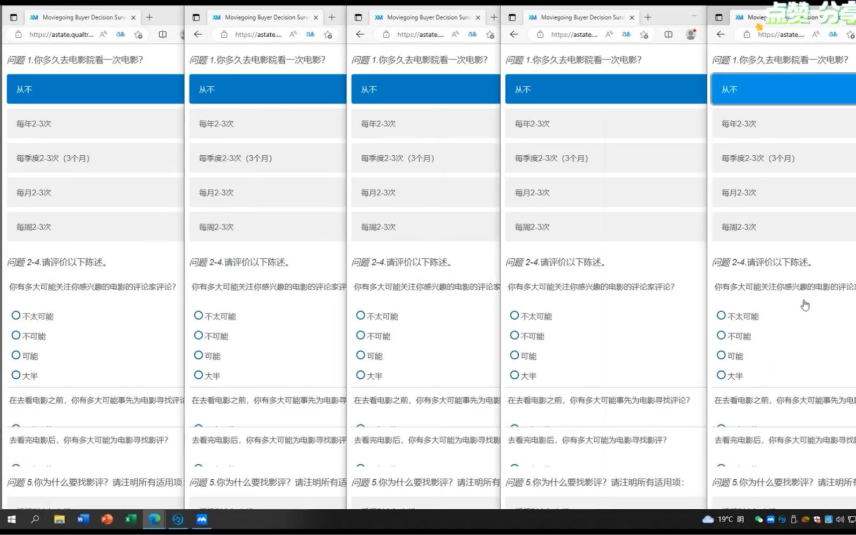Viewport: 856px width, 535px height.
Task: Click read aloud icon in first browser window
Action: click(x=103, y=34)
